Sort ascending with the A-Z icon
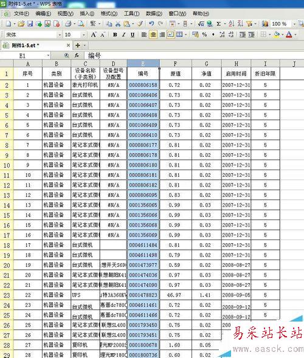The image size is (304, 358). point(232,24)
